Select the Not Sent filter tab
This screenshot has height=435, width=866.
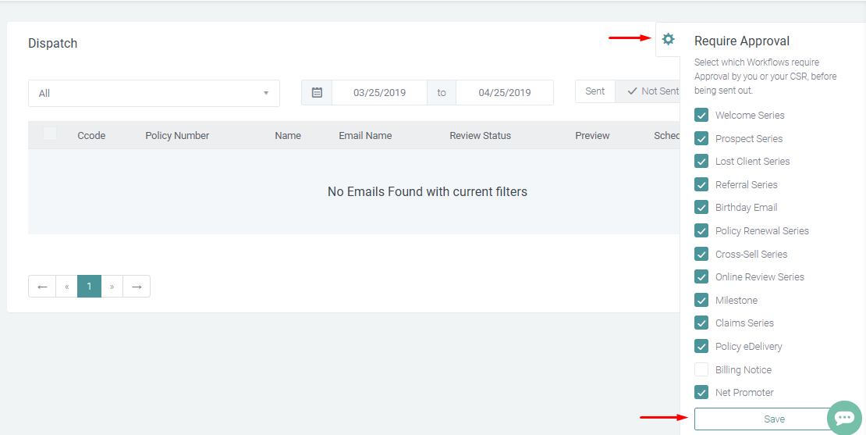pos(652,91)
